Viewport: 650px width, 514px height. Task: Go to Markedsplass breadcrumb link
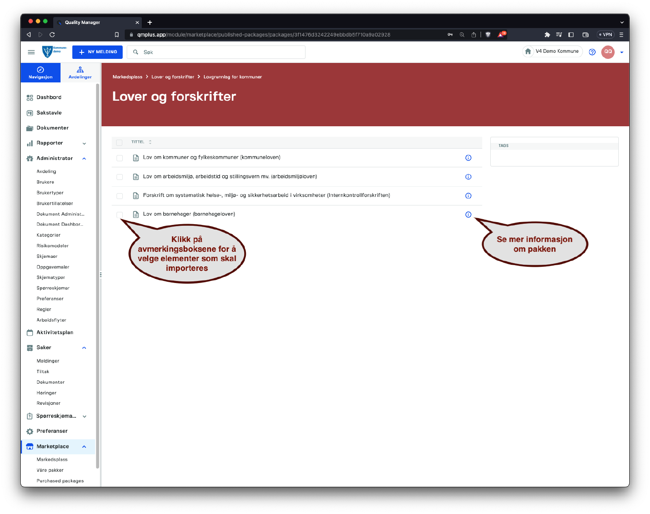point(128,77)
